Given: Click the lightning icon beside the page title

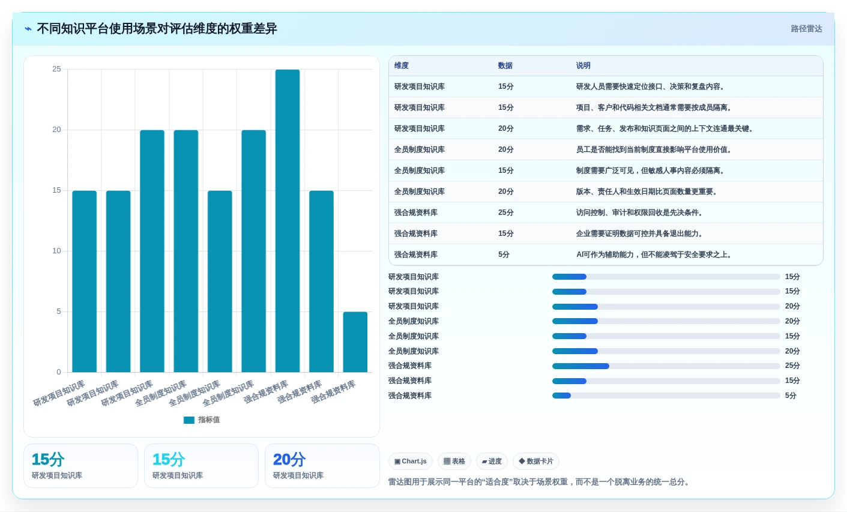Looking at the screenshot, I should (28, 29).
